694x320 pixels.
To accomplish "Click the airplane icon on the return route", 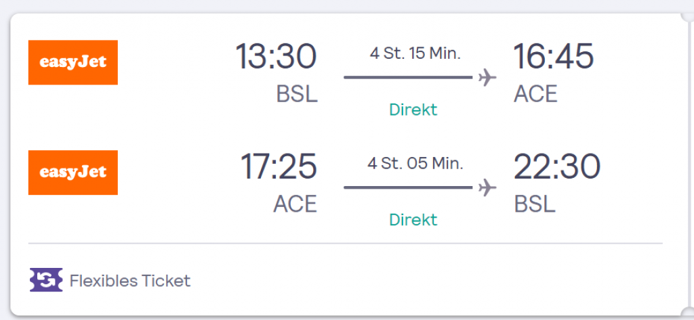I will coord(487,187).
